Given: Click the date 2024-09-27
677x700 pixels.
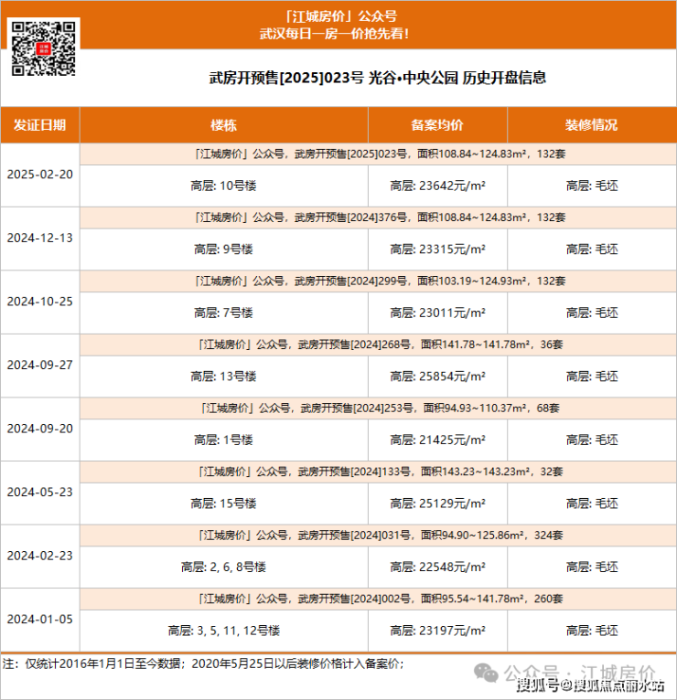Looking at the screenshot, I should pos(39,366).
